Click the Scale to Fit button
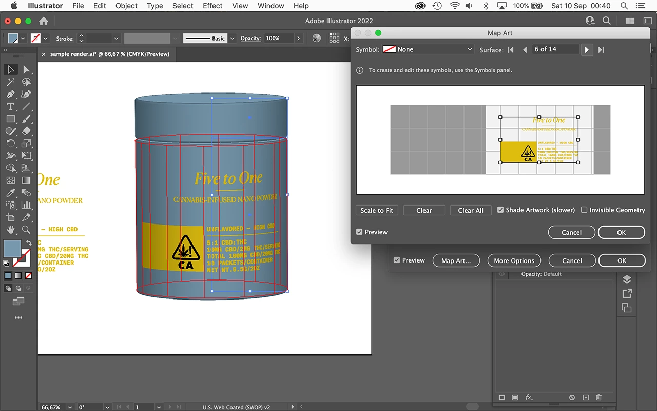The image size is (657, 411). (377, 210)
